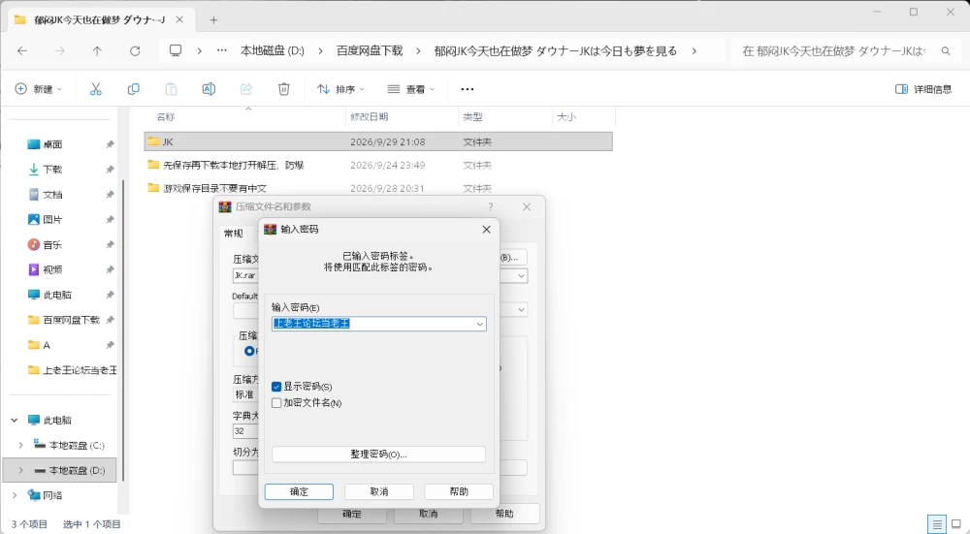Click help question mark on archive dialog

(x=491, y=206)
